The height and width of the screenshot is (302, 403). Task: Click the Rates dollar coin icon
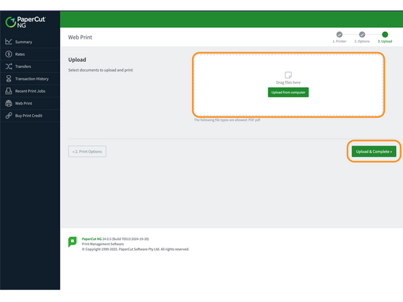click(8, 54)
